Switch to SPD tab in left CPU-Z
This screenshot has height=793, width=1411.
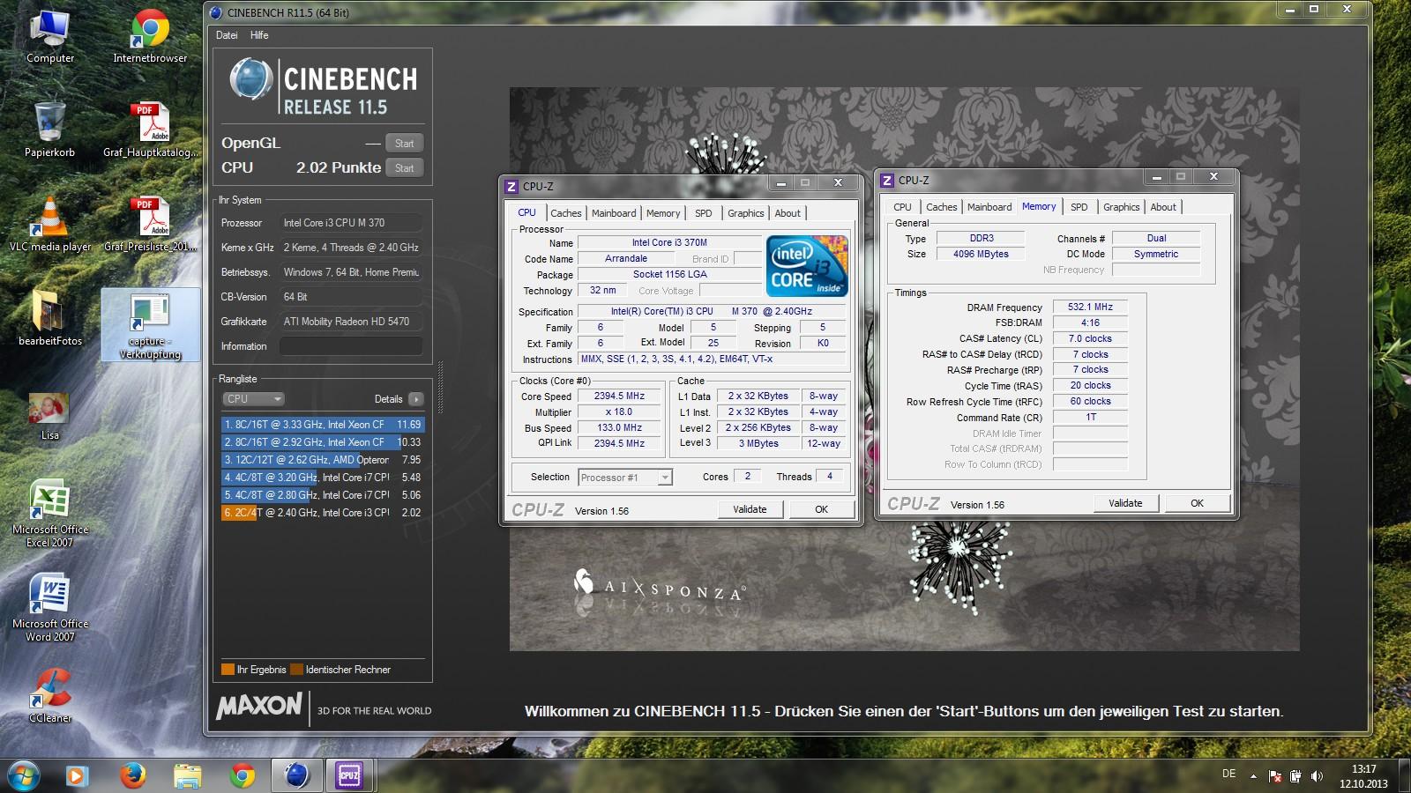pos(703,213)
